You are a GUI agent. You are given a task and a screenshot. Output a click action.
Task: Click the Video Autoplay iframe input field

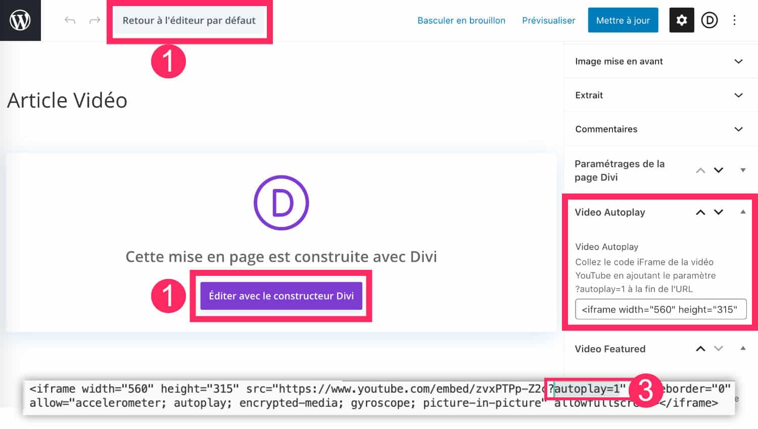pyautogui.click(x=660, y=309)
